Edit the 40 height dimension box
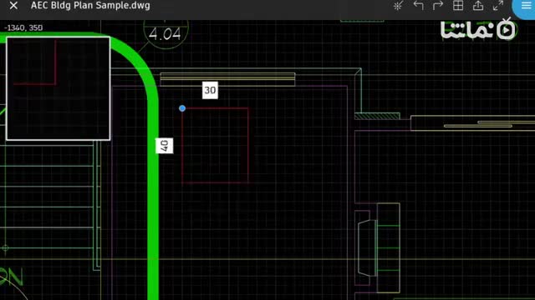This screenshot has height=300, width=535. pos(164,146)
